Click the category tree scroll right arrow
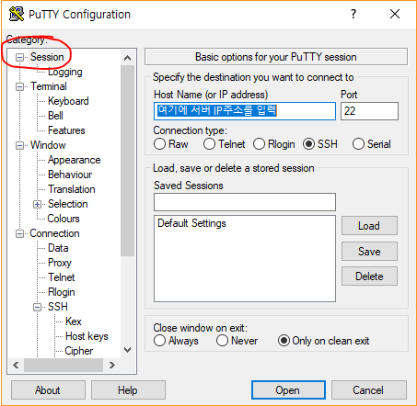 pyautogui.click(x=112, y=365)
